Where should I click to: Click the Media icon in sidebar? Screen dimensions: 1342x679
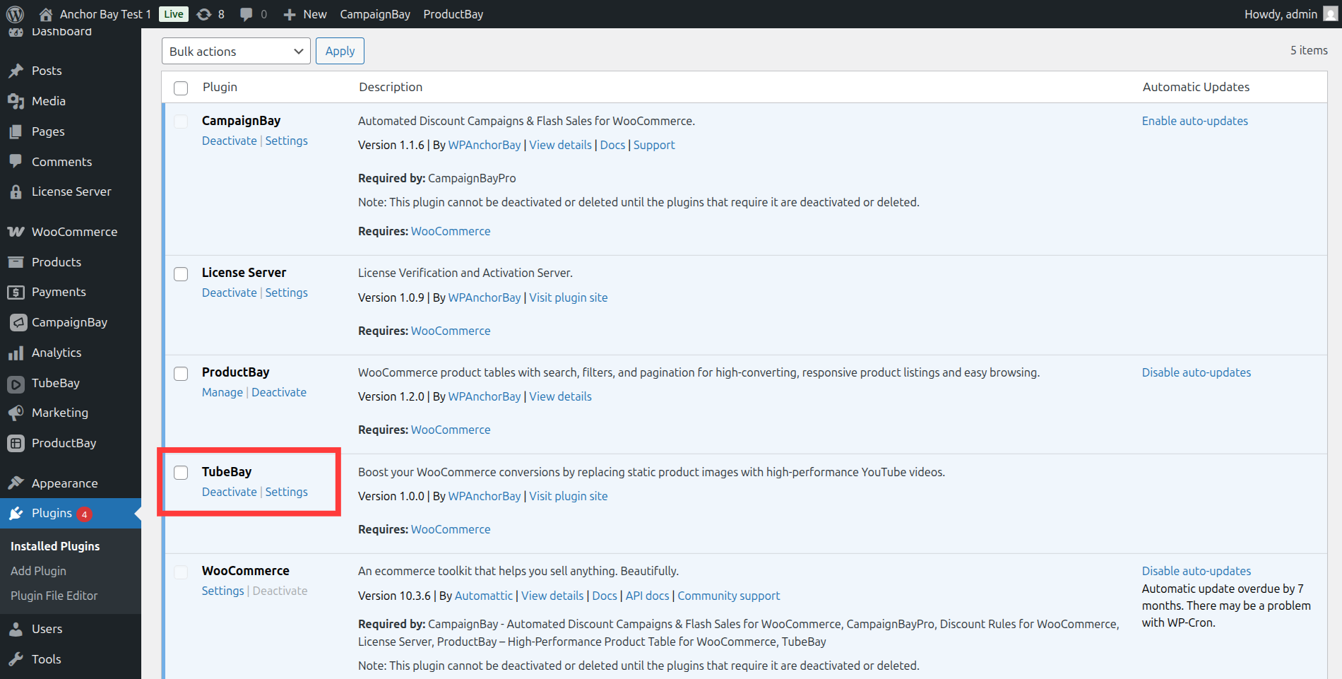tap(16, 101)
